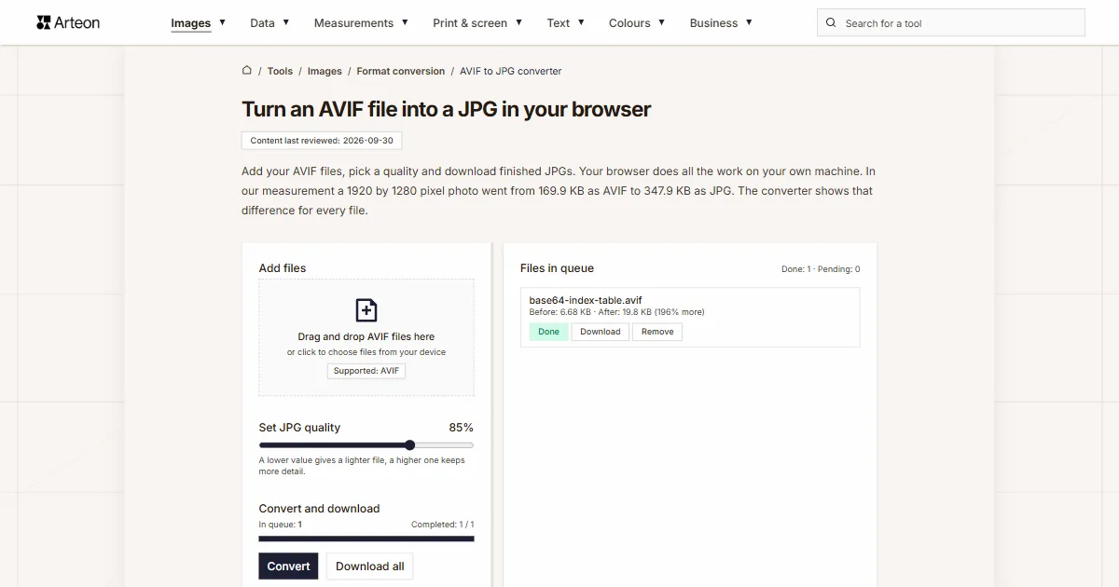Expand the Print & screen dropdown arrow
This screenshot has height=587, width=1119.
click(x=518, y=22)
